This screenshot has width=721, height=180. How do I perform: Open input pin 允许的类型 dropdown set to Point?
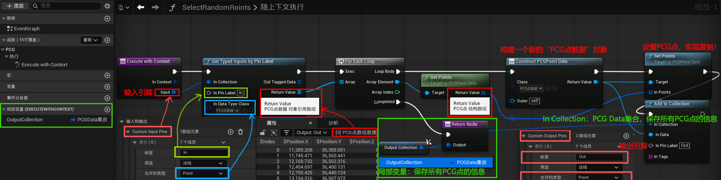[203, 173]
